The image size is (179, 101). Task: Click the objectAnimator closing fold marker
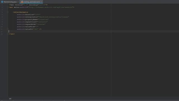pos(8,29)
